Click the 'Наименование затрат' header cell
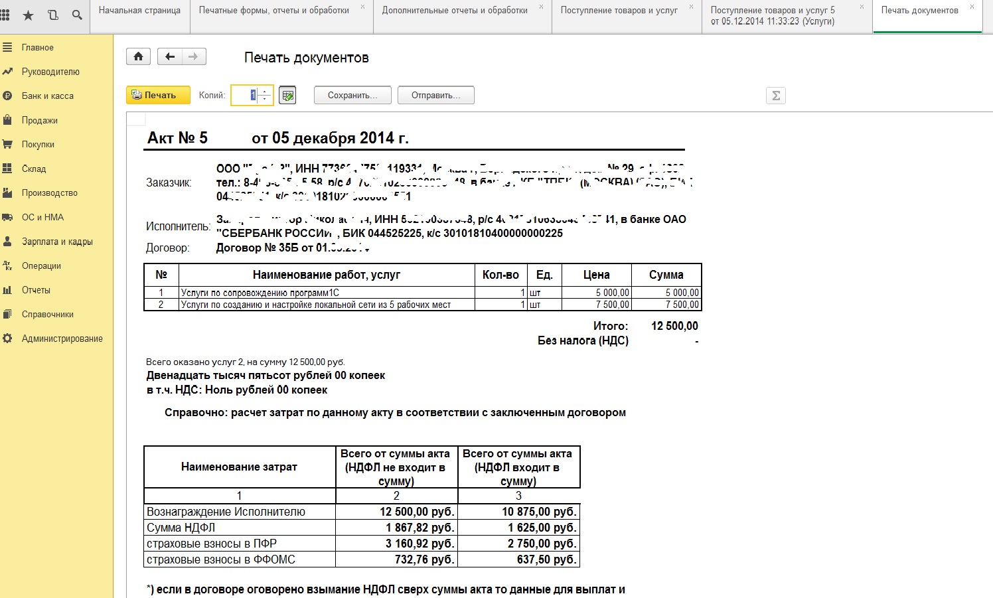 240,467
